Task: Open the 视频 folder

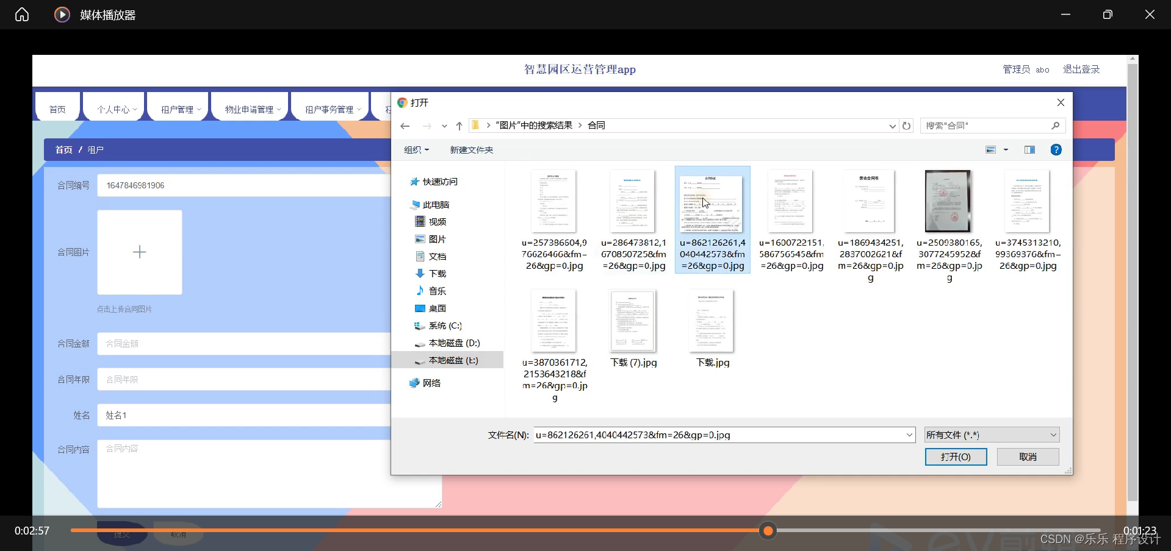Action: pyautogui.click(x=431, y=222)
